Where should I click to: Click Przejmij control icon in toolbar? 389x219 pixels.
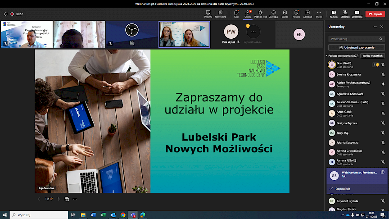click(x=208, y=14)
